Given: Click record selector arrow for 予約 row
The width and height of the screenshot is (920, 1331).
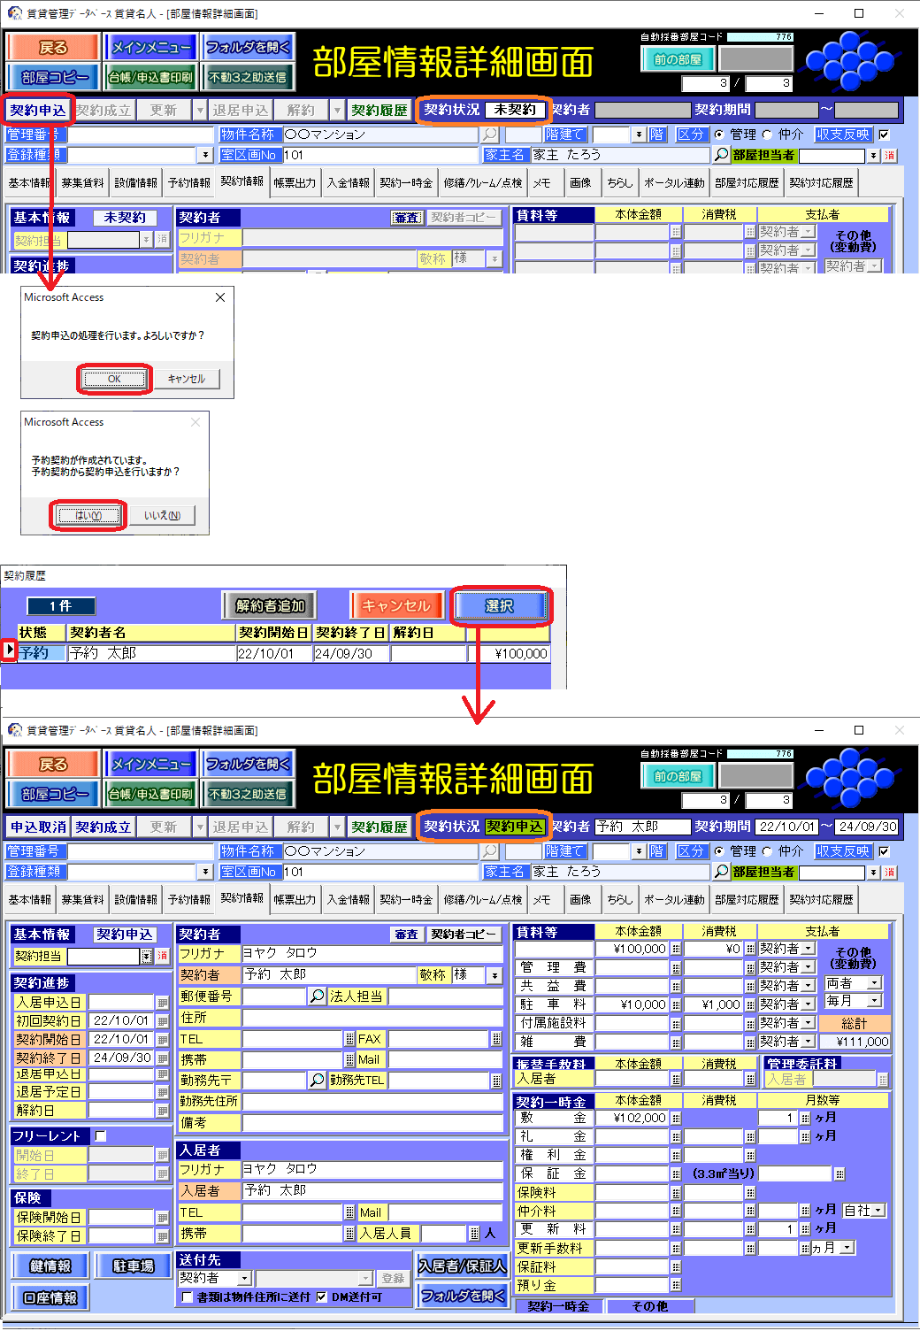Looking at the screenshot, I should coord(9,650).
